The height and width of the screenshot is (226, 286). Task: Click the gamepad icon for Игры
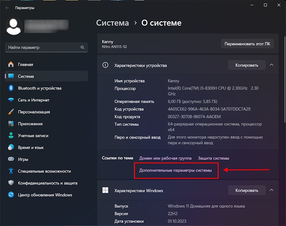tap(11, 159)
